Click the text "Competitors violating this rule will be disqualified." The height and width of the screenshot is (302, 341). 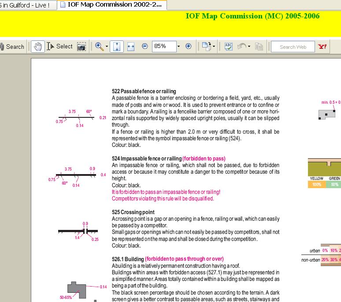[163, 199]
